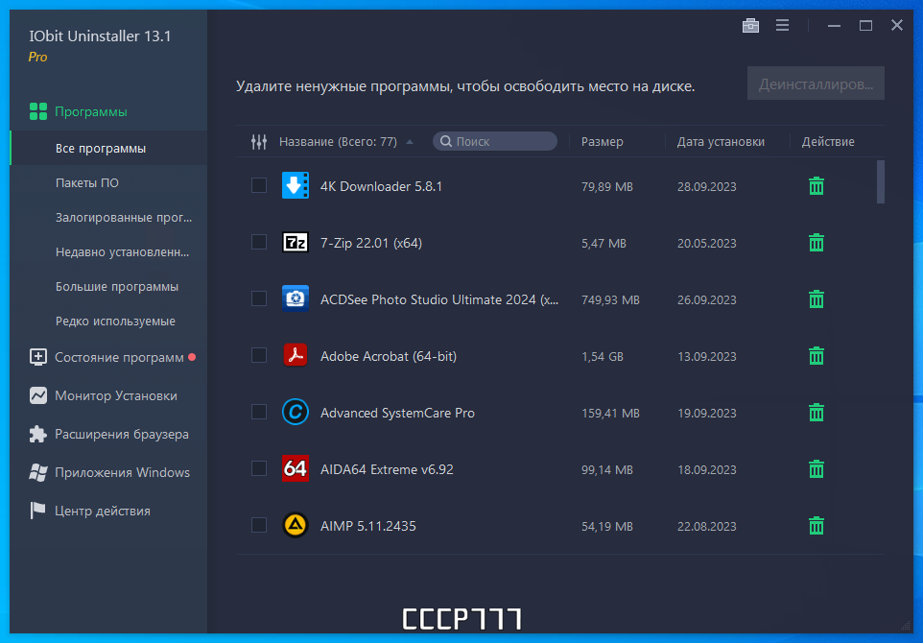This screenshot has height=643, width=923.
Task: Sort list by Размер column
Action: 602,142
